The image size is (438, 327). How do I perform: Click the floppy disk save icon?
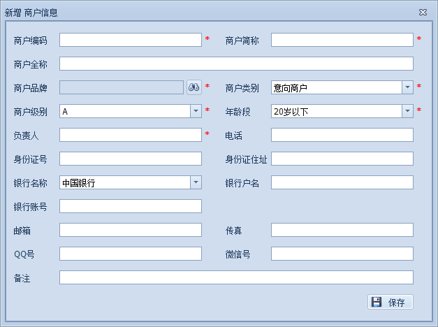pyautogui.click(x=377, y=302)
